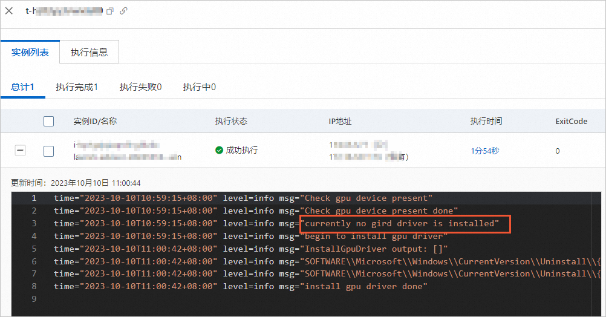Click log line 1 'Check gpu device present'
This screenshot has width=606, height=317.
(243, 198)
